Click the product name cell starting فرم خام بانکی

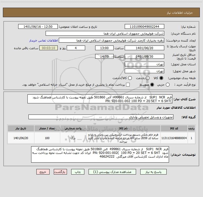click(x=123, y=138)
